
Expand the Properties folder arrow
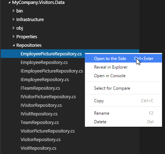click(14, 36)
